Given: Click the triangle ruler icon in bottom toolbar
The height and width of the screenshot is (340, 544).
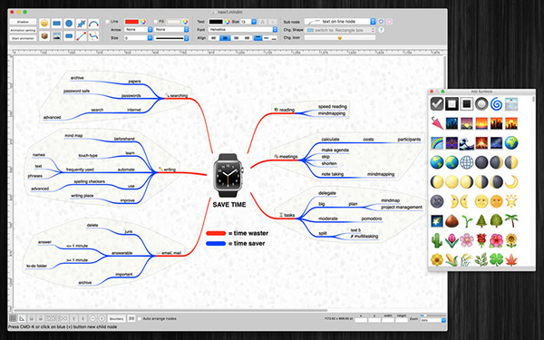Looking at the screenshot, I should 22,318.
